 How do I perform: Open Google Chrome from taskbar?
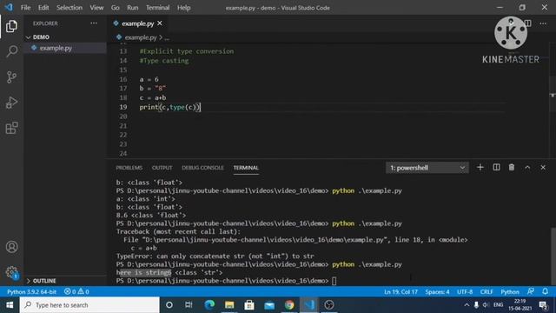tap(289, 305)
